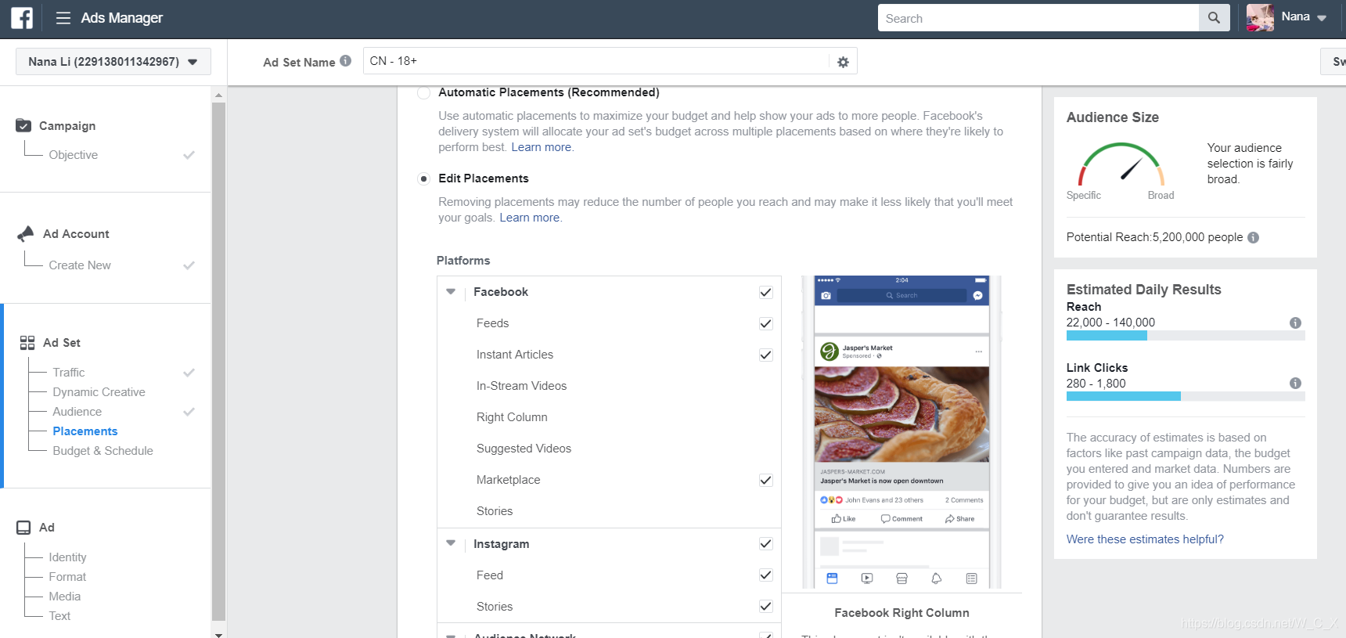The image size is (1346, 638).
Task: Toggle the Instagram platform checkbox
Action: [x=765, y=543]
